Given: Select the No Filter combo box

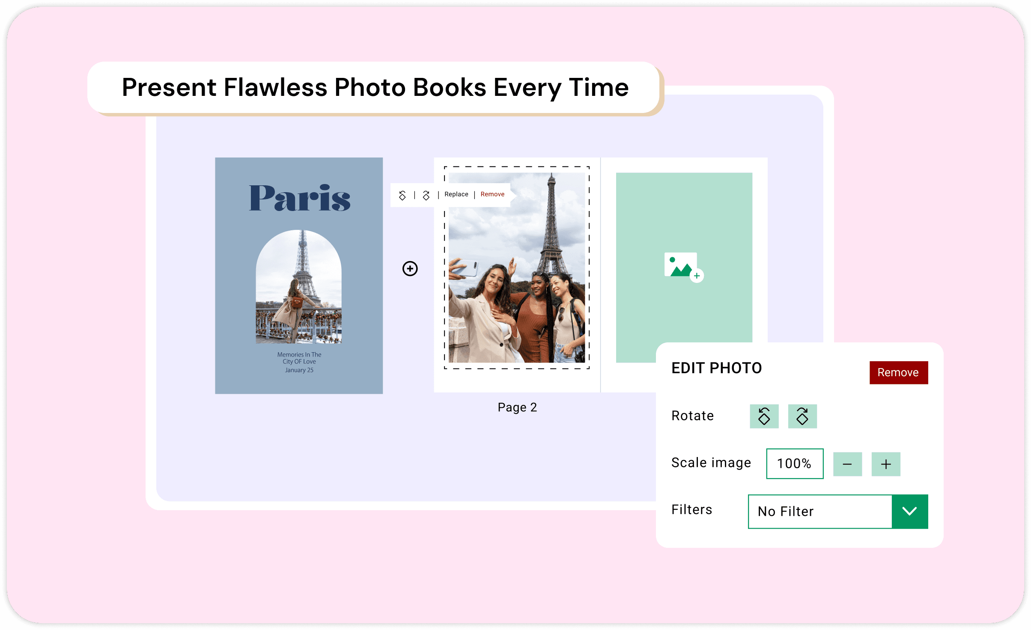Looking at the screenshot, I should pos(838,511).
